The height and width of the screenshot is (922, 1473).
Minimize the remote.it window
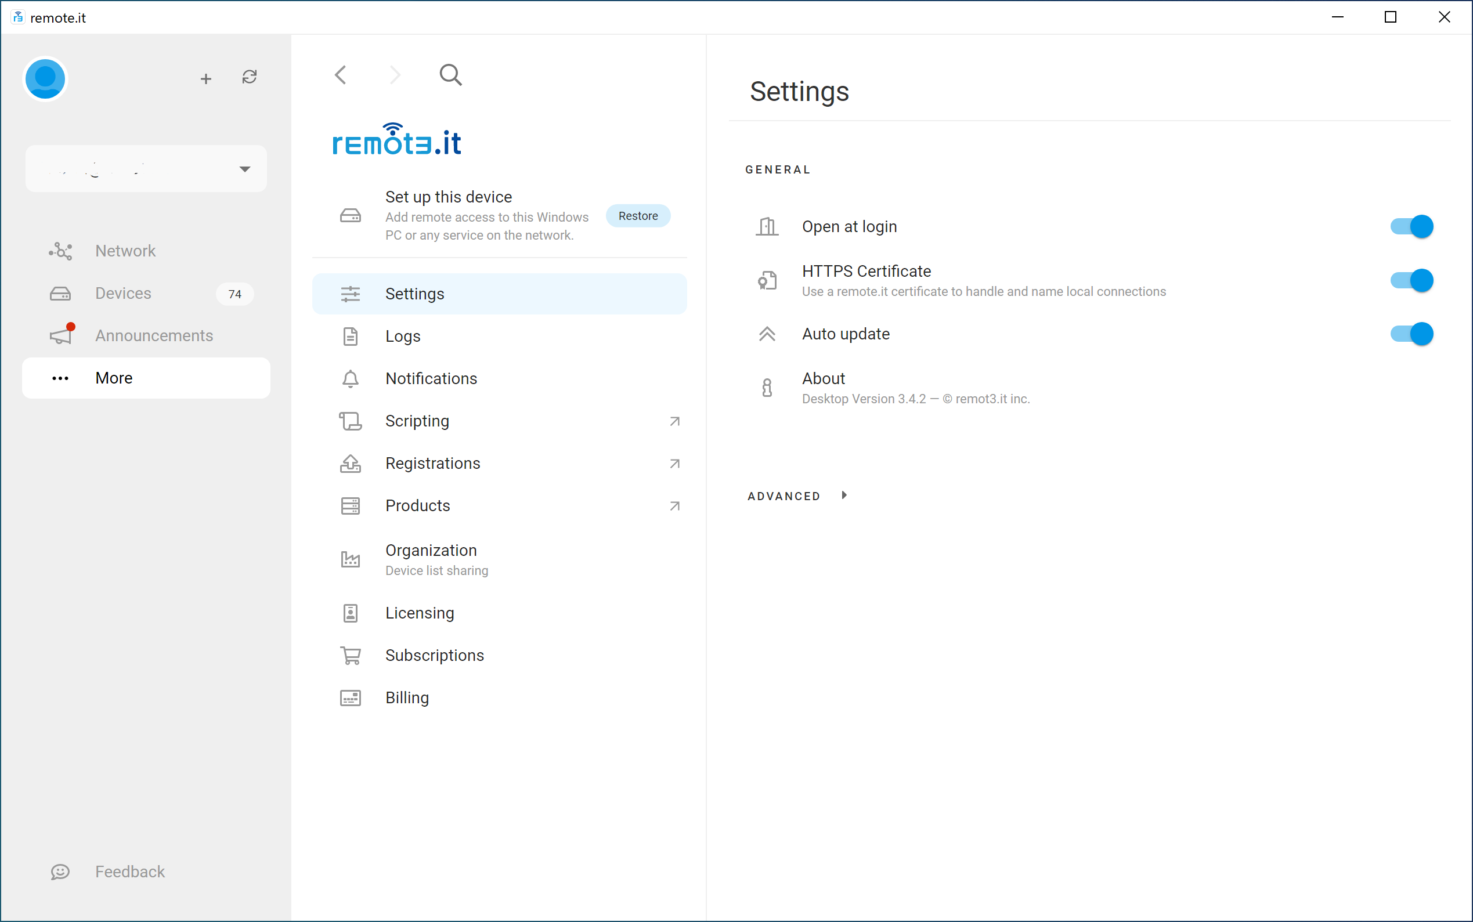point(1338,17)
